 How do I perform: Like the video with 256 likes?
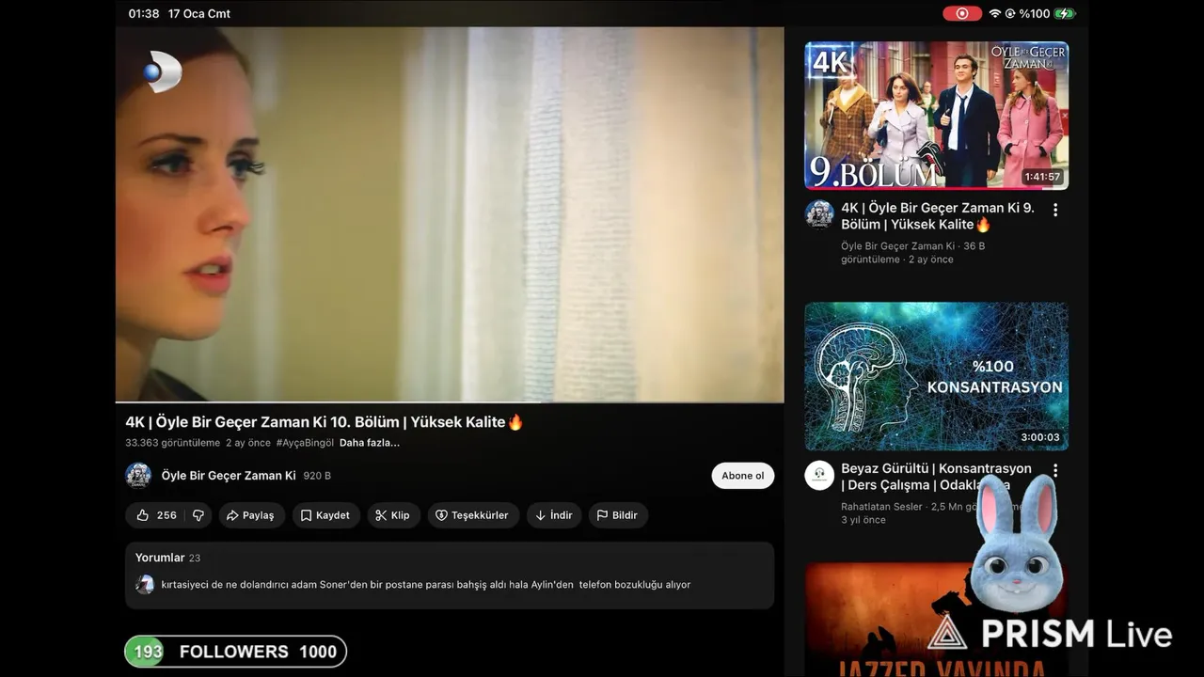(x=156, y=515)
